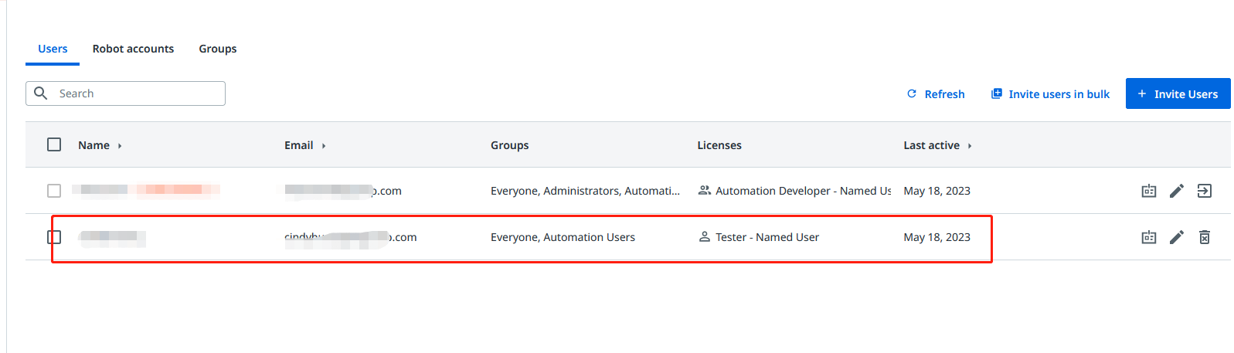The height and width of the screenshot is (353, 1234).
Task: Click the 'Tester - Named User' license text
Action: (x=767, y=237)
